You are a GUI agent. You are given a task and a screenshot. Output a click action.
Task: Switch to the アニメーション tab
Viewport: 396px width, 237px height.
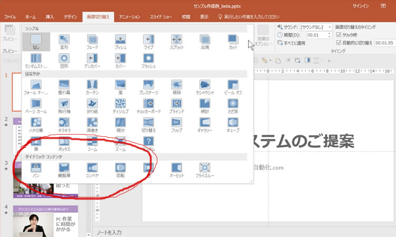click(x=129, y=17)
